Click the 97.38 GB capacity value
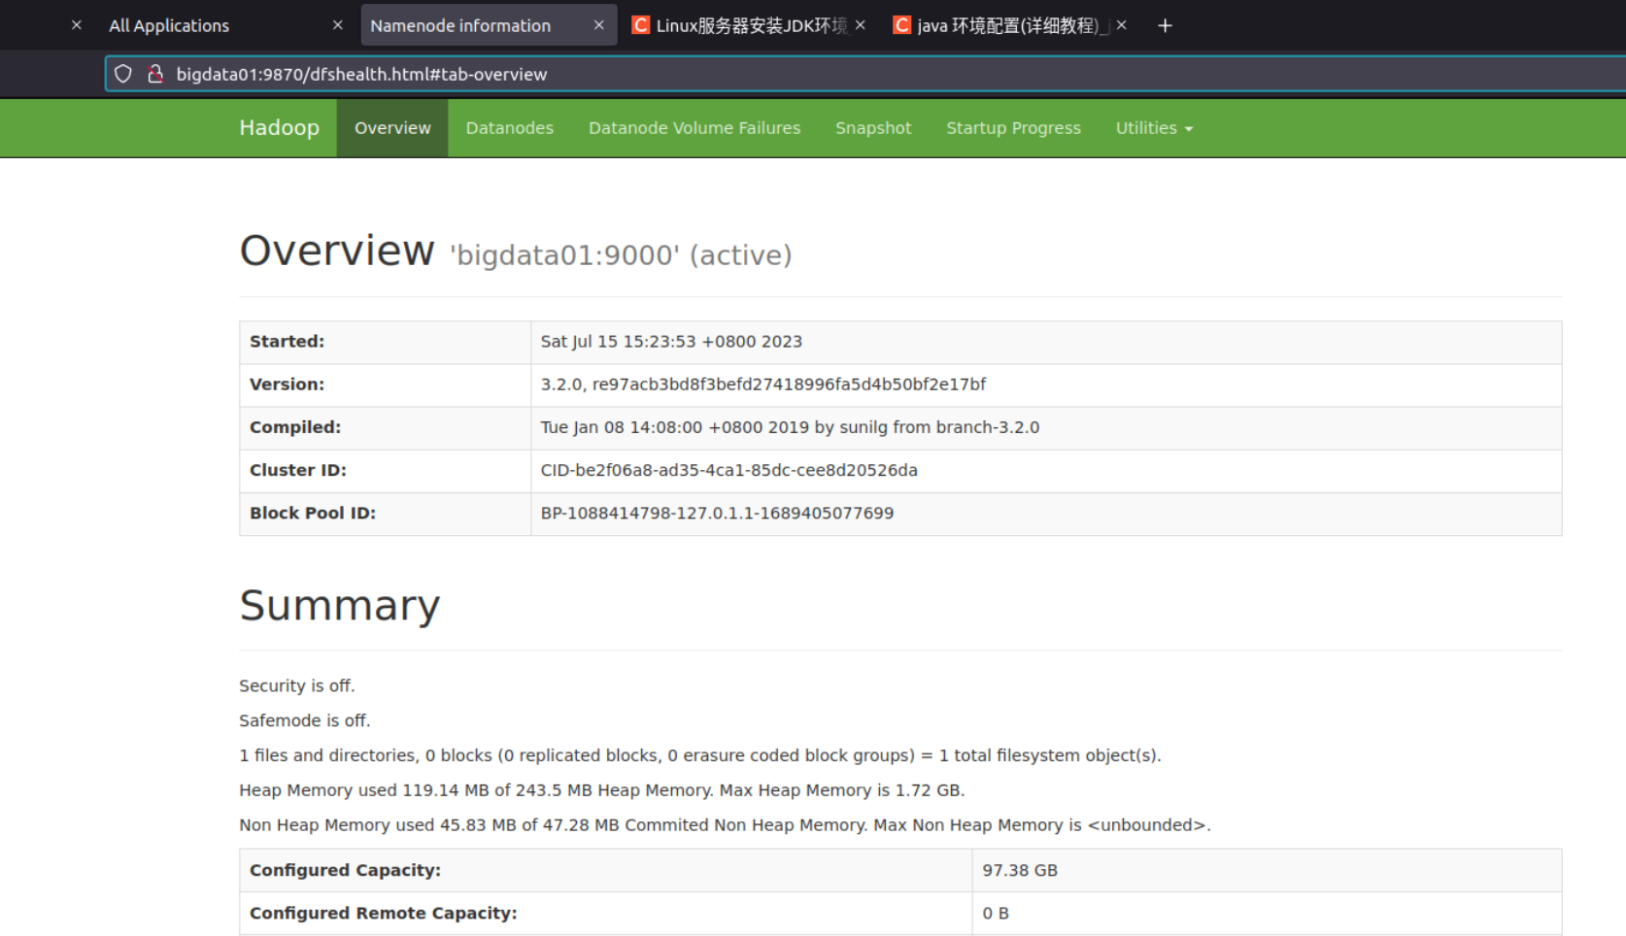Screen dimensions: 1626x936 pos(1020,870)
